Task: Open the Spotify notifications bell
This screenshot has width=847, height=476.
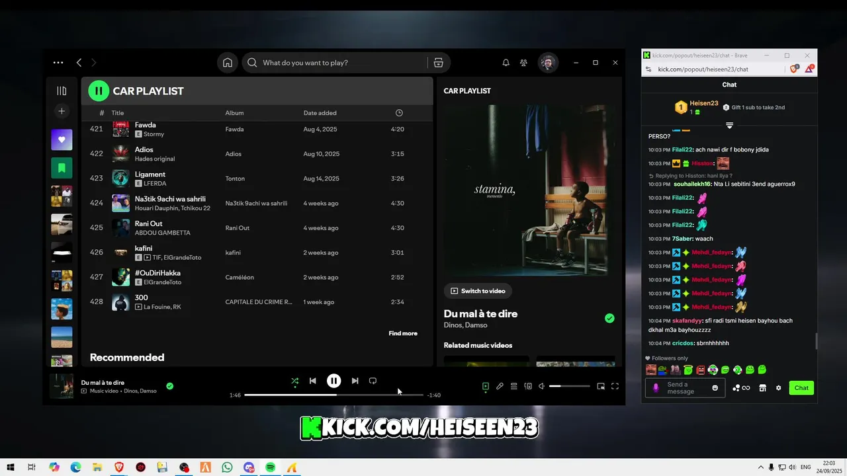Action: pyautogui.click(x=506, y=63)
